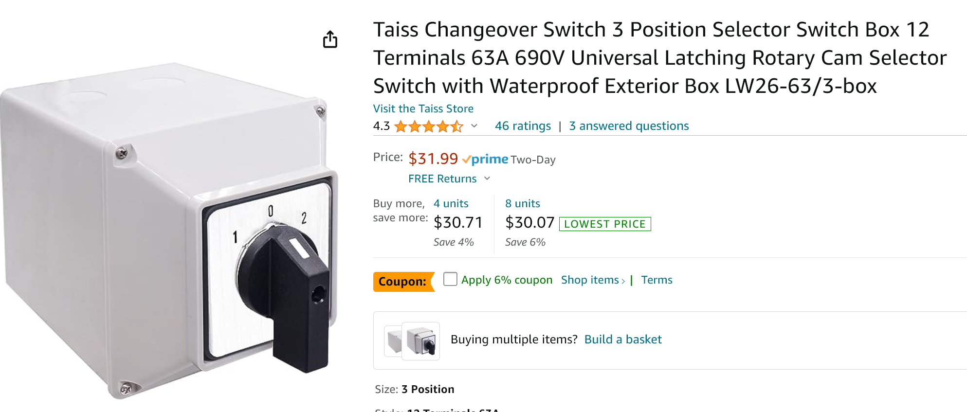The width and height of the screenshot is (967, 412).
Task: Open the 46 ratings link
Action: tap(523, 126)
